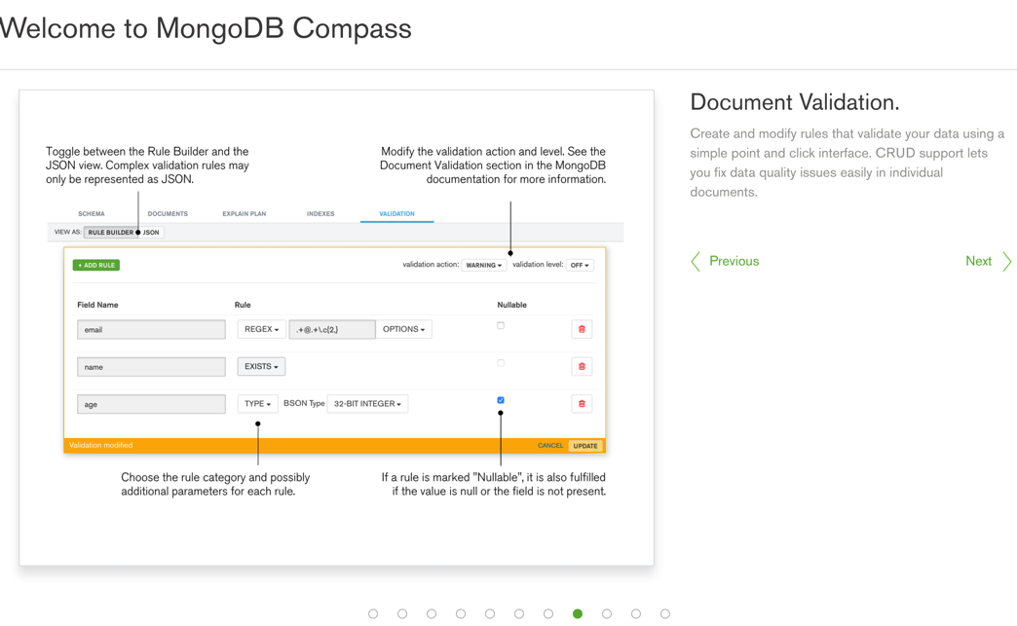1017x626 pixels.
Task: Open the VALIDATION tab
Action: tap(396, 213)
